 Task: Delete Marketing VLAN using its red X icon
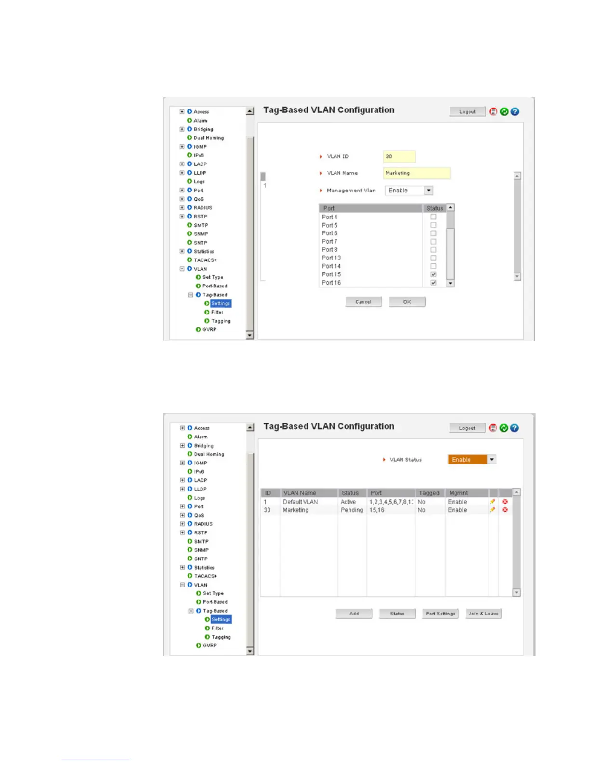tap(505, 510)
